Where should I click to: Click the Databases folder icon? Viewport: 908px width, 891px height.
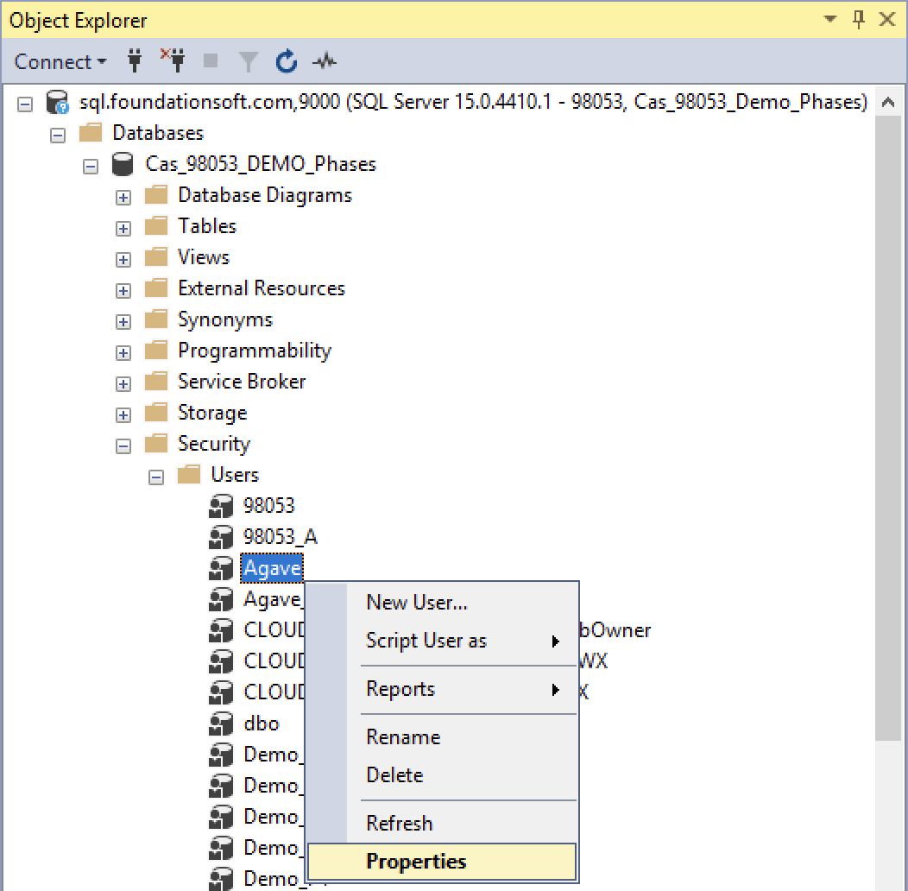click(91, 133)
